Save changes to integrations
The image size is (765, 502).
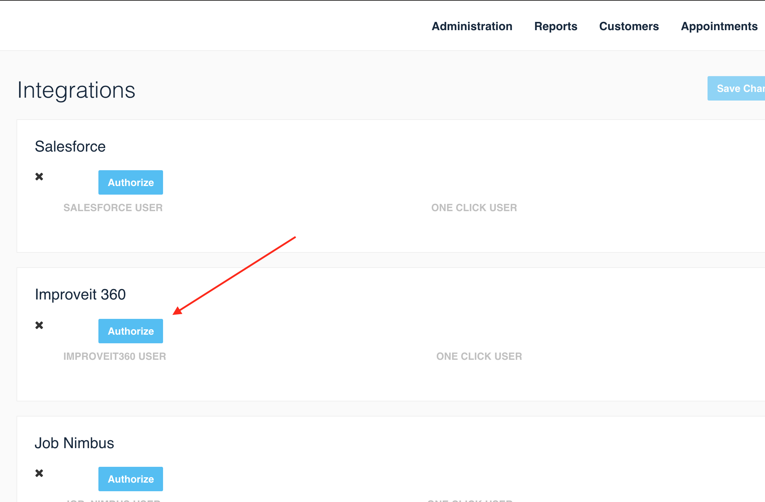coord(736,88)
